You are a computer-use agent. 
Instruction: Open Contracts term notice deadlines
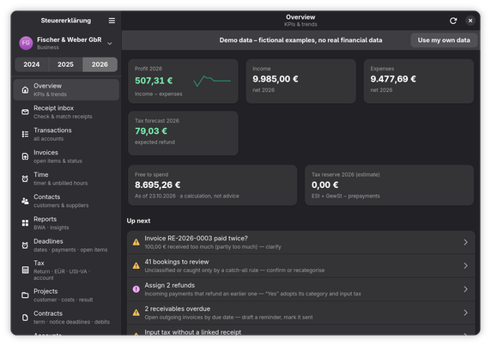[x=66, y=318]
